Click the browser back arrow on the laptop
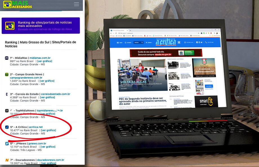The width and height of the screenshot is (259, 167). (111, 33)
